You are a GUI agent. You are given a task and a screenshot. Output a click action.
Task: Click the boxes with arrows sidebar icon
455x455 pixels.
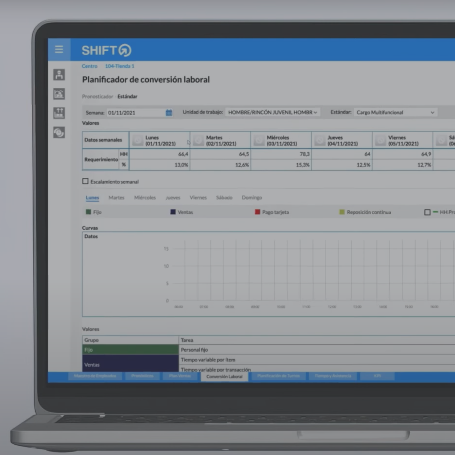pos(59,113)
